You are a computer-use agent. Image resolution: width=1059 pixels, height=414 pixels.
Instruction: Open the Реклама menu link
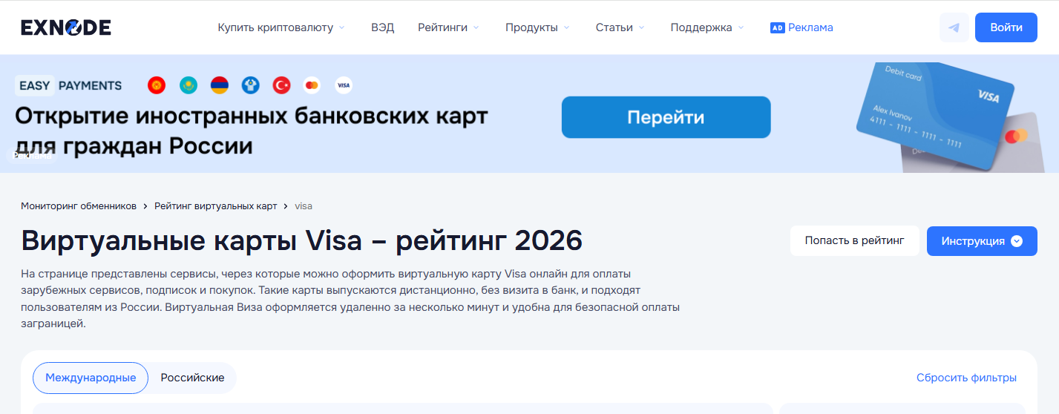(801, 27)
